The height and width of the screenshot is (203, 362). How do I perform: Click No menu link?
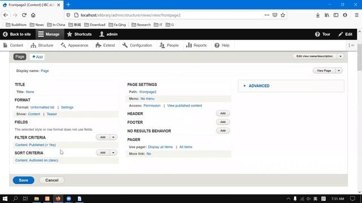148,99
